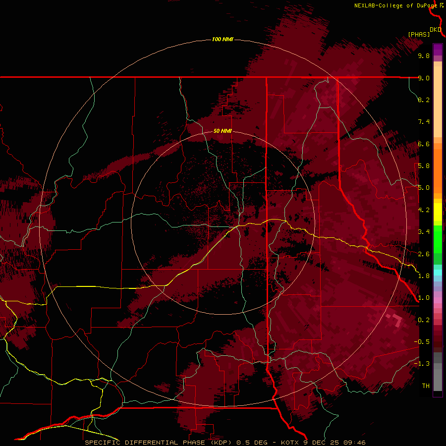The height and width of the screenshot is (446, 446).
Task: Click the -0.5 value on the scale
Action: point(422,342)
